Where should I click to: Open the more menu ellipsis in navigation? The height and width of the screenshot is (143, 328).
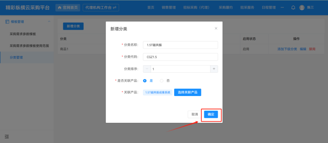282,8
